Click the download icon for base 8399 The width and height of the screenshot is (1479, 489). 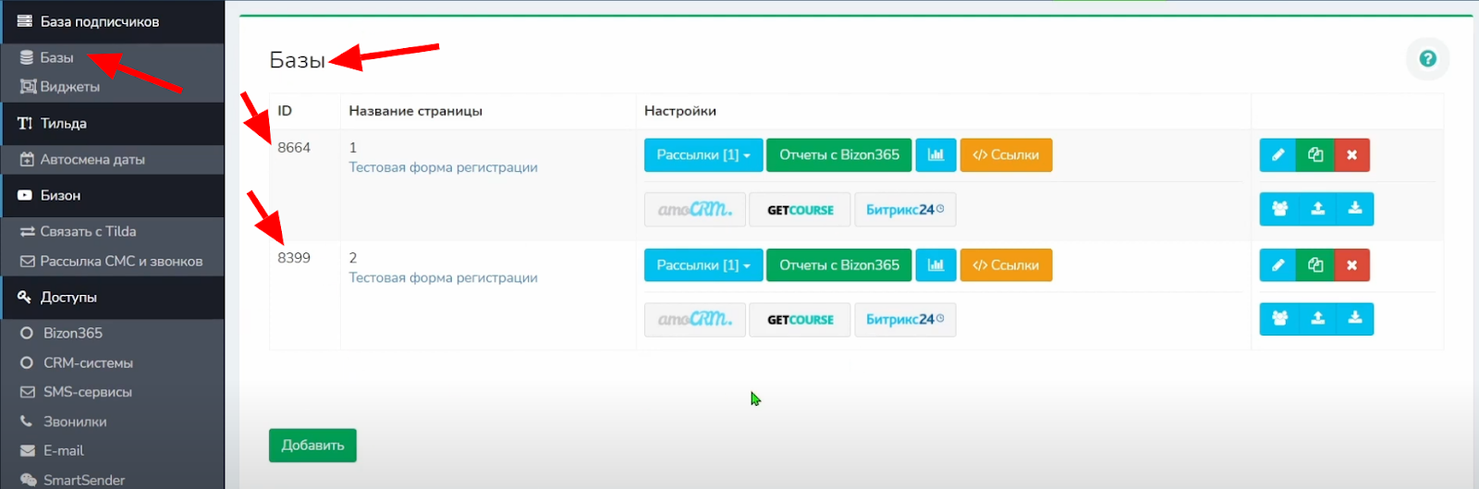(1354, 319)
